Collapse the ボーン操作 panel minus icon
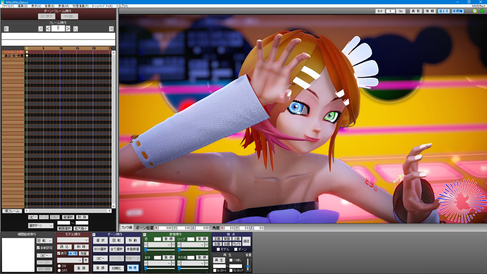This screenshot has width=487, height=274. pos(94,234)
